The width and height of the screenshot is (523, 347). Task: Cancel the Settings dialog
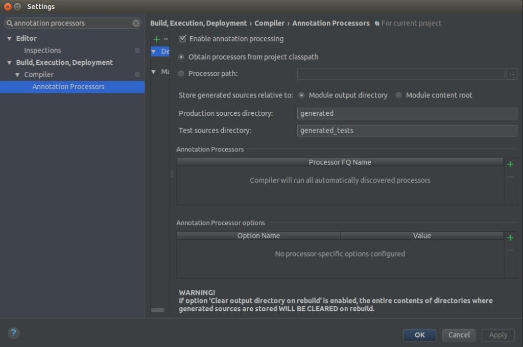(x=459, y=335)
